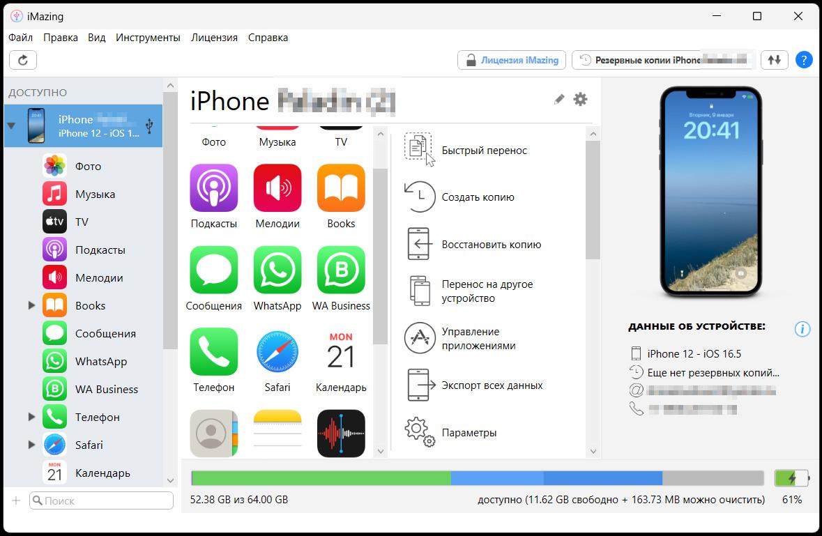Open the transfers arrows button in the toolbar
Screen dimensions: 822x536
774,60
